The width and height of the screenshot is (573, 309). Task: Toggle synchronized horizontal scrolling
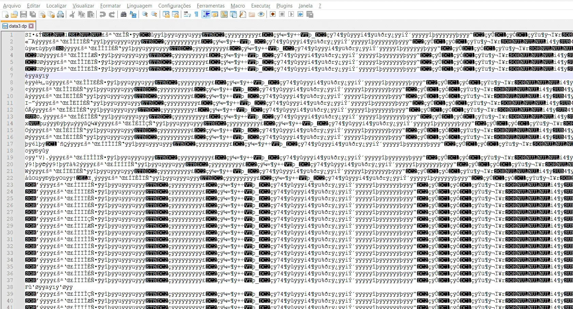coord(175,14)
